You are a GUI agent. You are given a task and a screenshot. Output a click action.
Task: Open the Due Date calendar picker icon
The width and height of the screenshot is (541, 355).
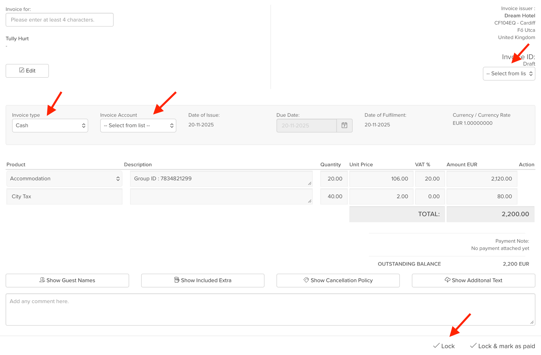pos(344,126)
